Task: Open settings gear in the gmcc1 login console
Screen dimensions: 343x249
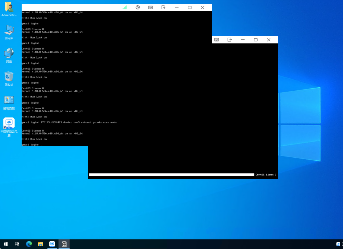Action: (138, 8)
